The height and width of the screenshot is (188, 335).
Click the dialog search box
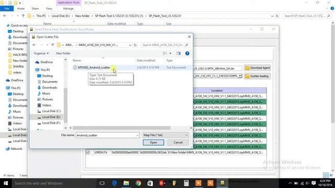[165, 45]
